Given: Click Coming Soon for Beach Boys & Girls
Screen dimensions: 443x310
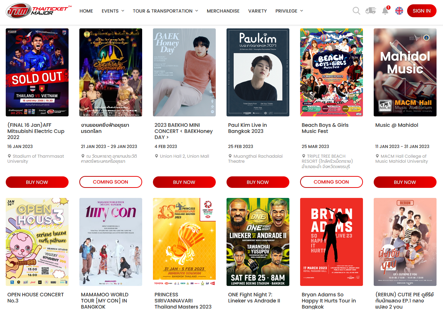Looking at the screenshot, I should 331,182.
